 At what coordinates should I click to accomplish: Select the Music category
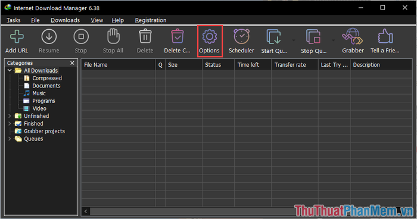[39, 93]
